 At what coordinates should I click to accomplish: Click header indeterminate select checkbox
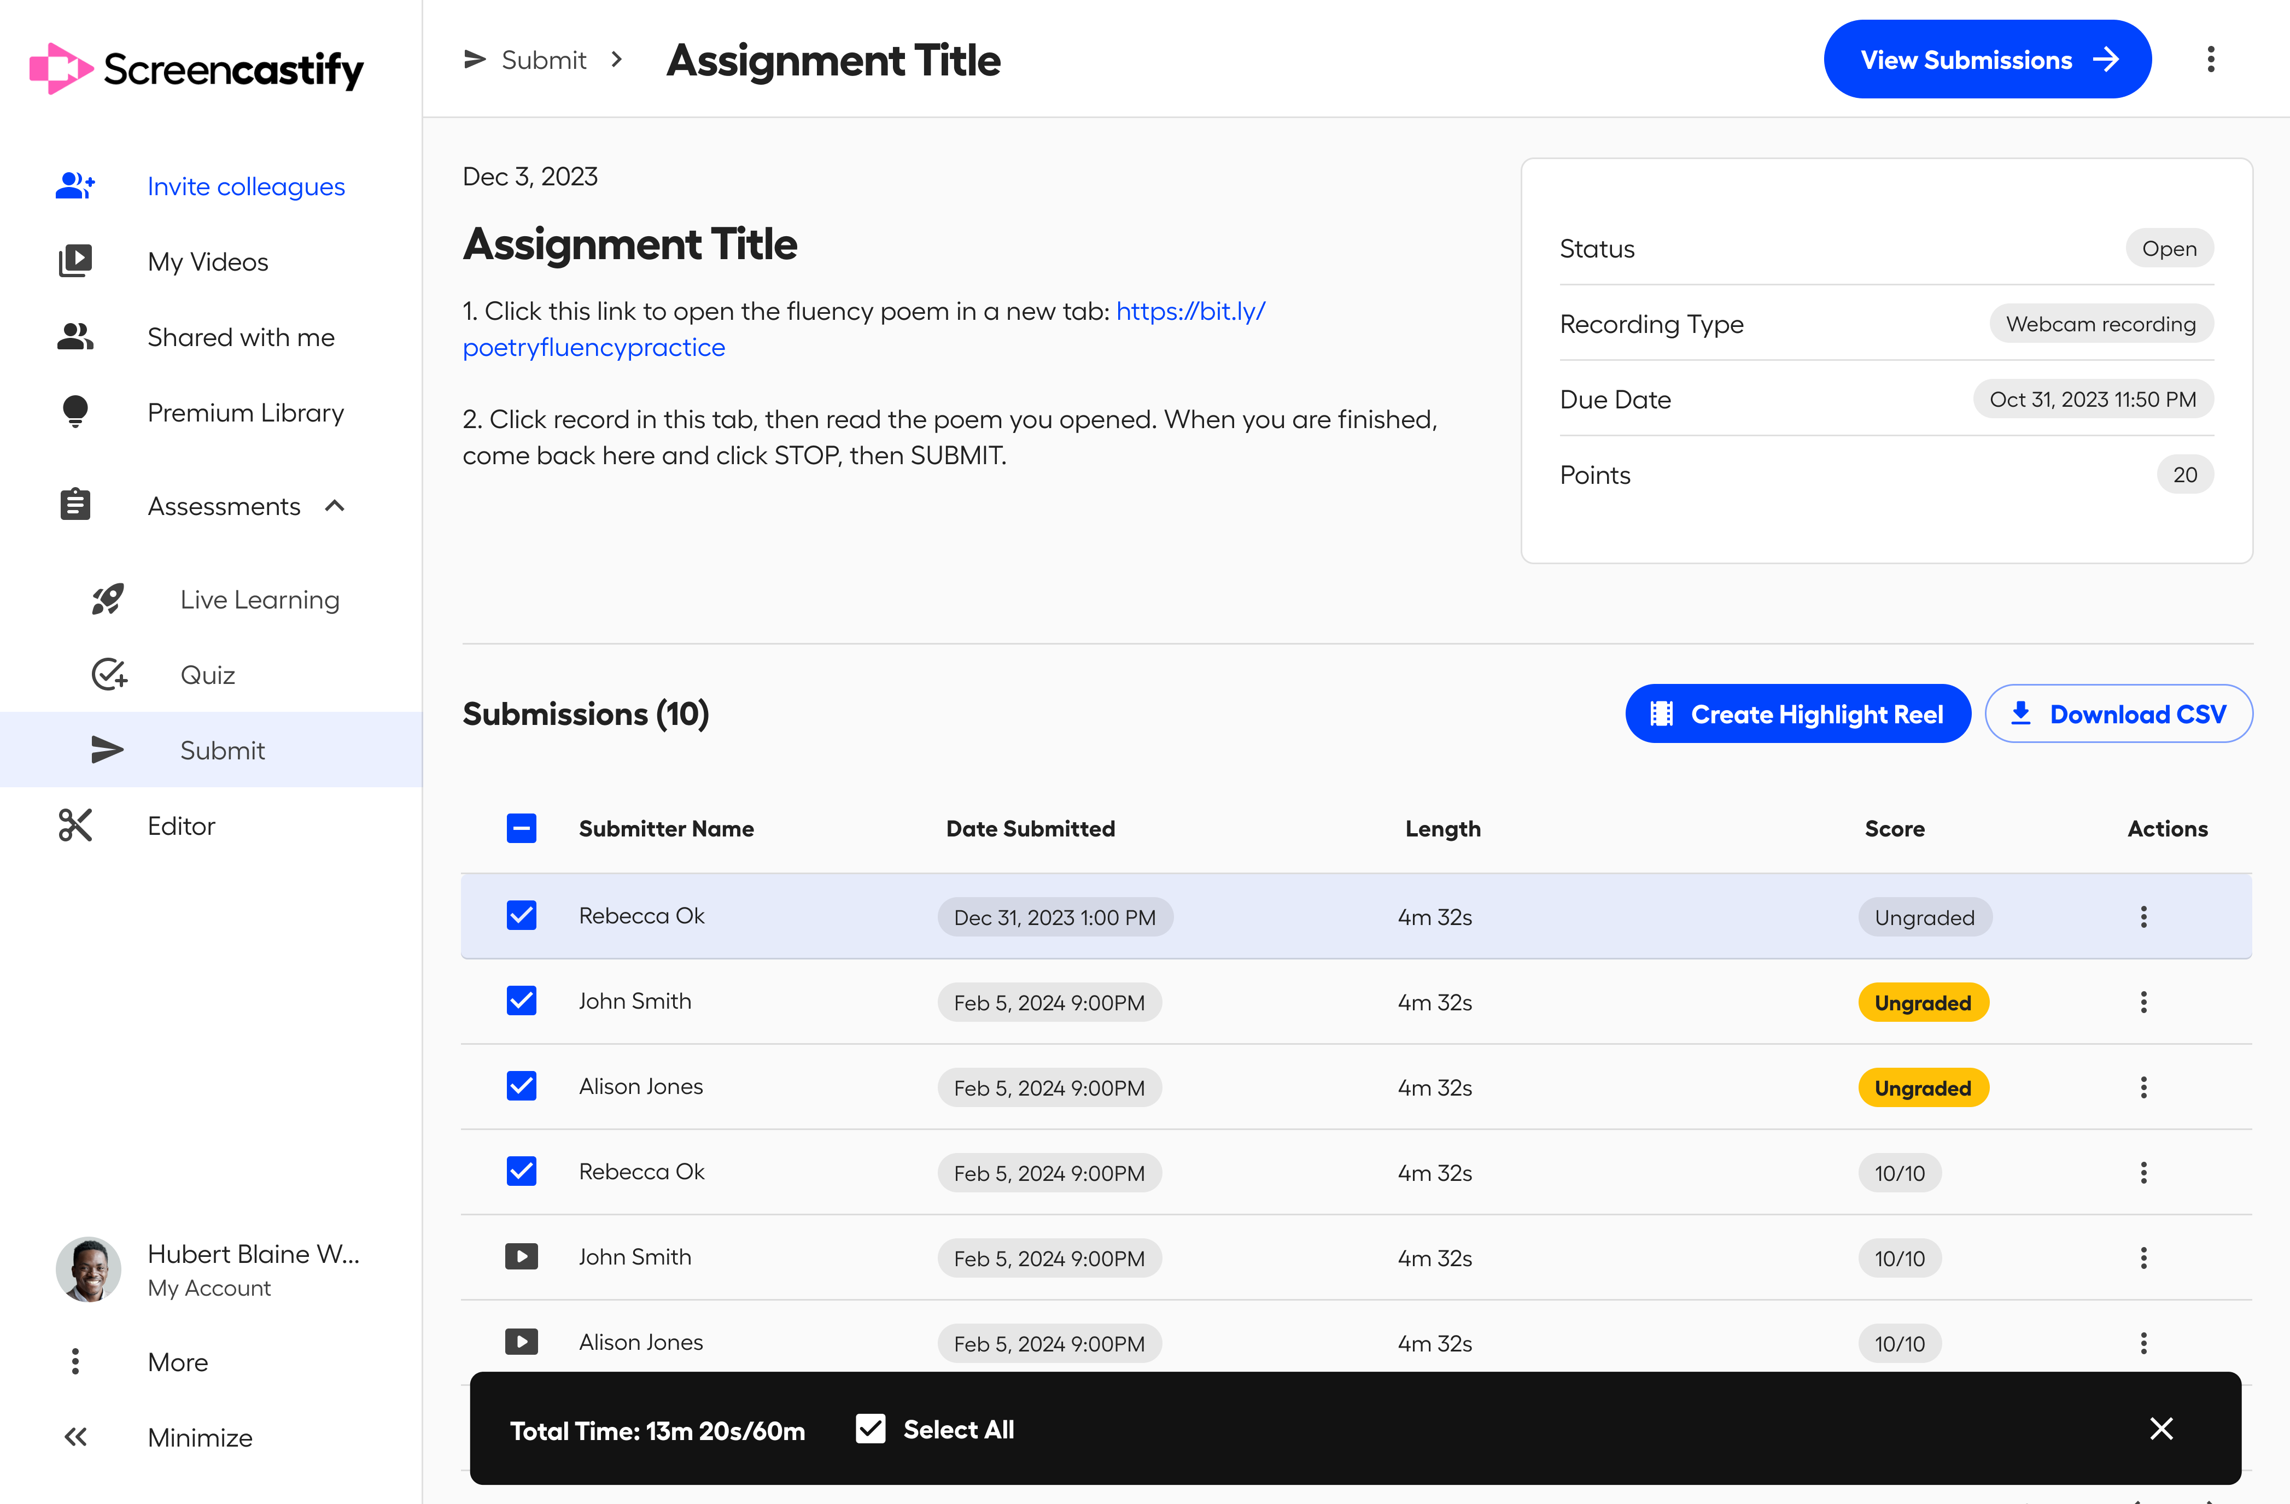pyautogui.click(x=521, y=828)
